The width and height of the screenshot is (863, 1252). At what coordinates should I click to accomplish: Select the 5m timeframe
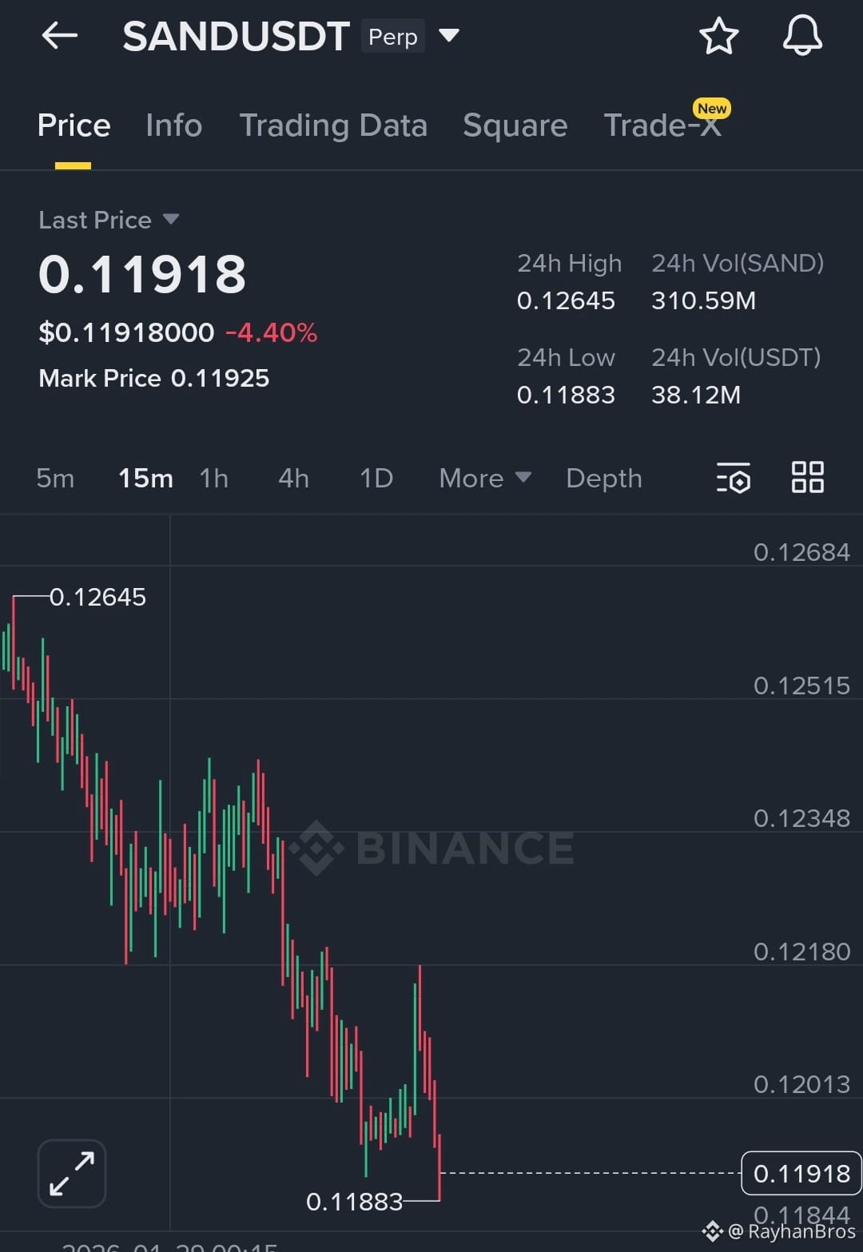(x=55, y=478)
